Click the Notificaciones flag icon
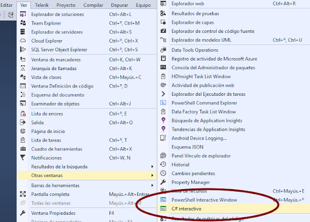The height and width of the screenshot is (222, 310). click(x=23, y=158)
